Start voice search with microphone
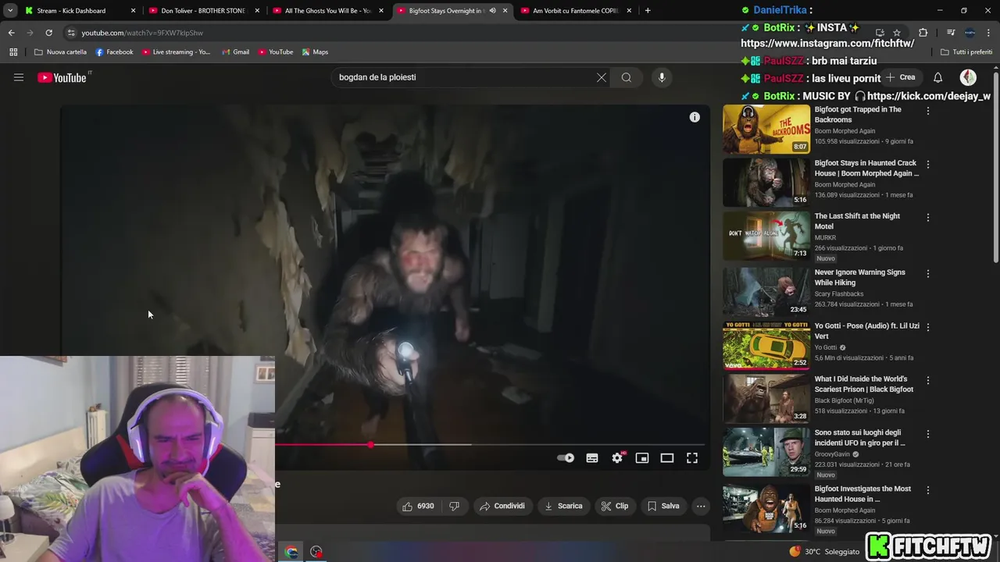Image resolution: width=1000 pixels, height=562 pixels. [662, 77]
